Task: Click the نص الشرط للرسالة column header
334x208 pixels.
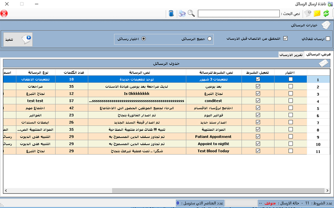Action: coord(214,73)
